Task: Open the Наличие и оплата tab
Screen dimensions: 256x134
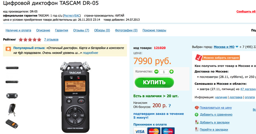Action: click(x=18, y=30)
